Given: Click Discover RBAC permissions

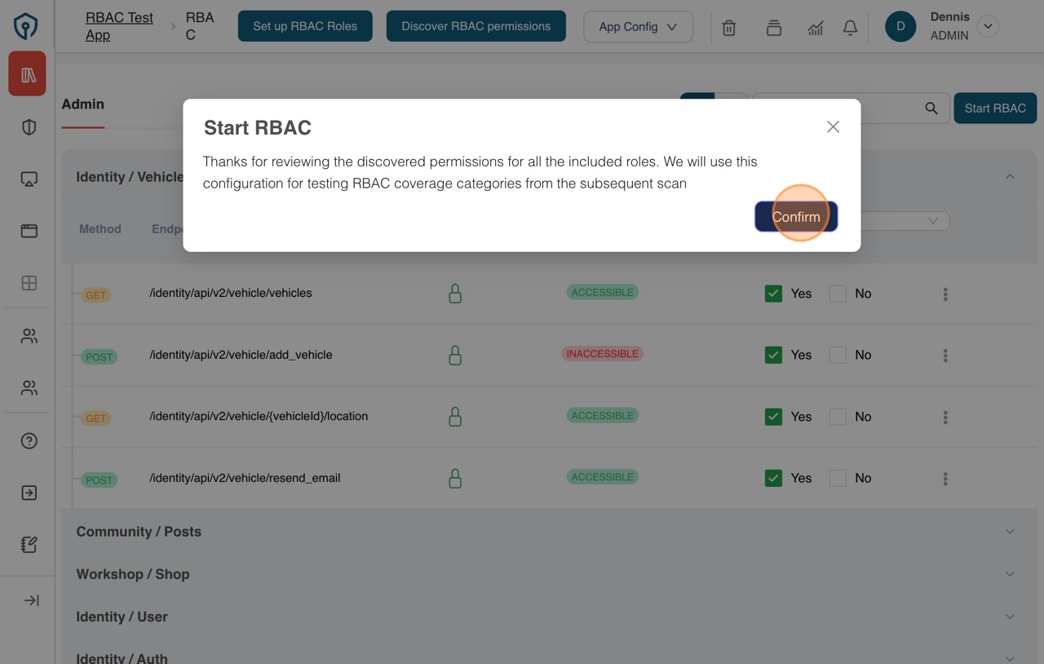Looking at the screenshot, I should click(x=476, y=25).
